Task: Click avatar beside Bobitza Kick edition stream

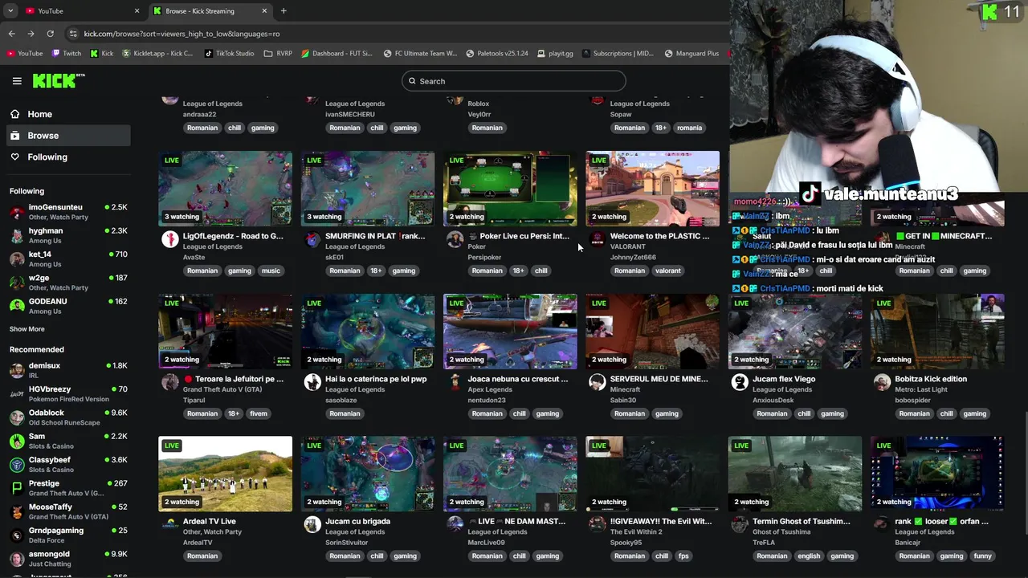Action: (x=882, y=382)
